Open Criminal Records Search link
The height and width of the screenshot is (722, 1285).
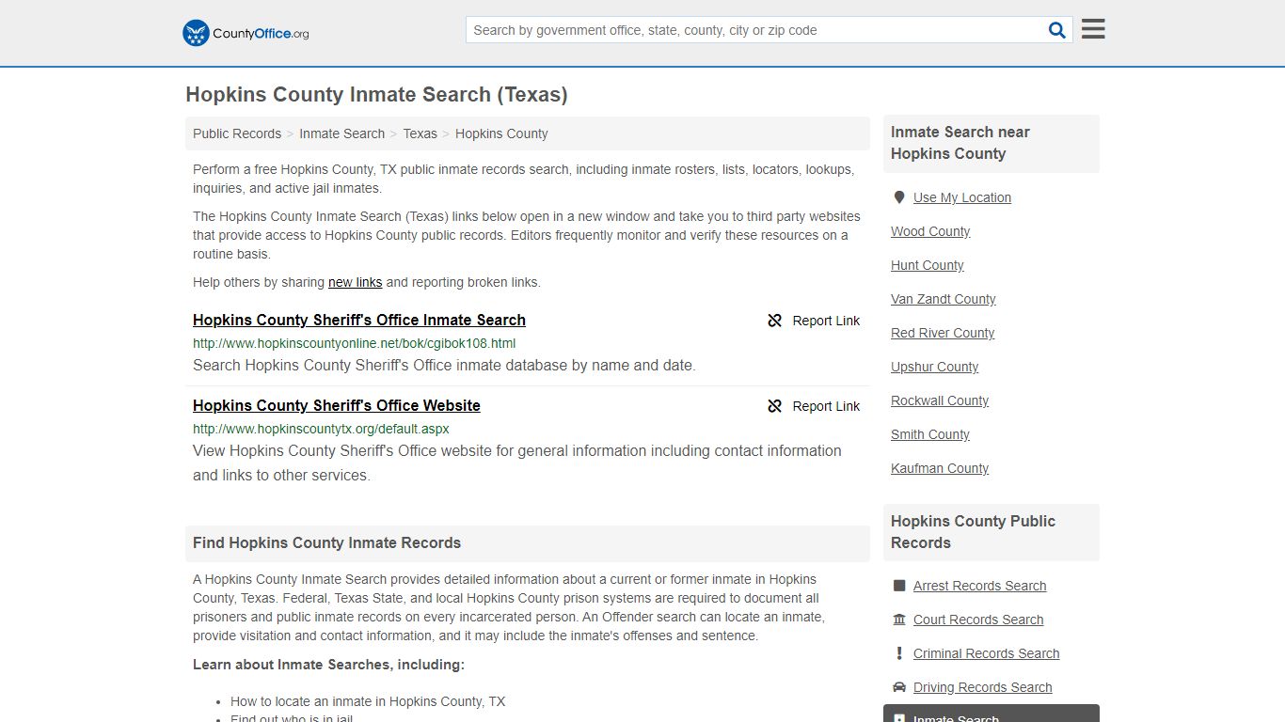coord(987,653)
